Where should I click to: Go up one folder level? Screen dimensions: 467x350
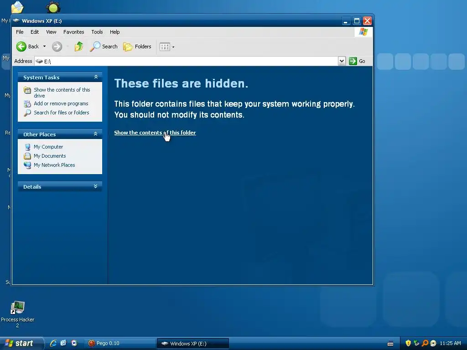click(79, 46)
